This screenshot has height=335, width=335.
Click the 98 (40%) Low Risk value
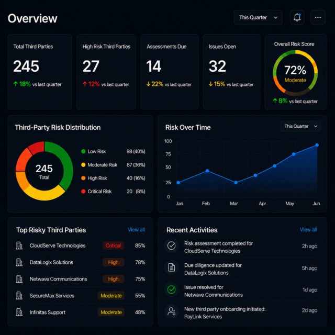(136, 151)
